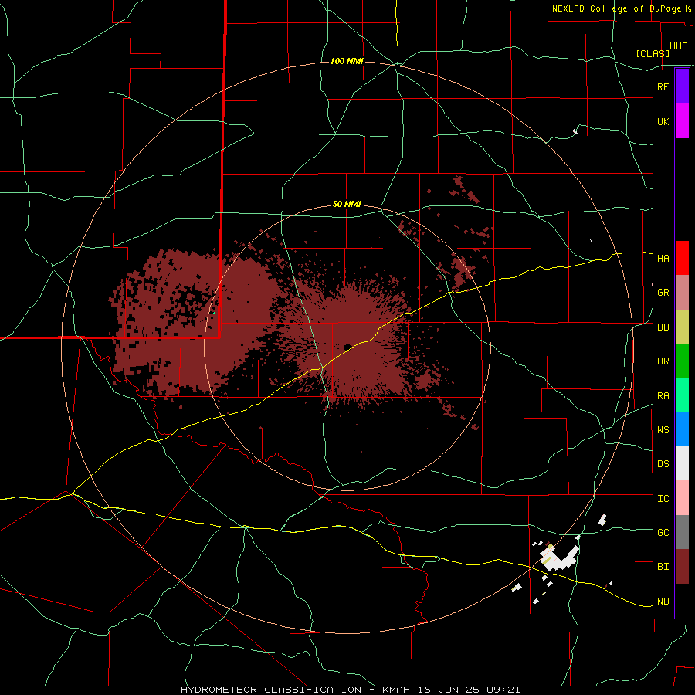Pick the RA light green legend swatch
This screenshot has width=695, height=695.
click(682, 395)
